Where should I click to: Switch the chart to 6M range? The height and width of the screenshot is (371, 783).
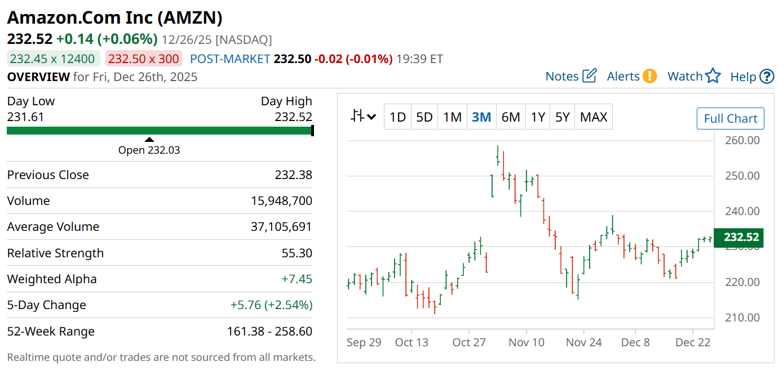click(x=511, y=117)
